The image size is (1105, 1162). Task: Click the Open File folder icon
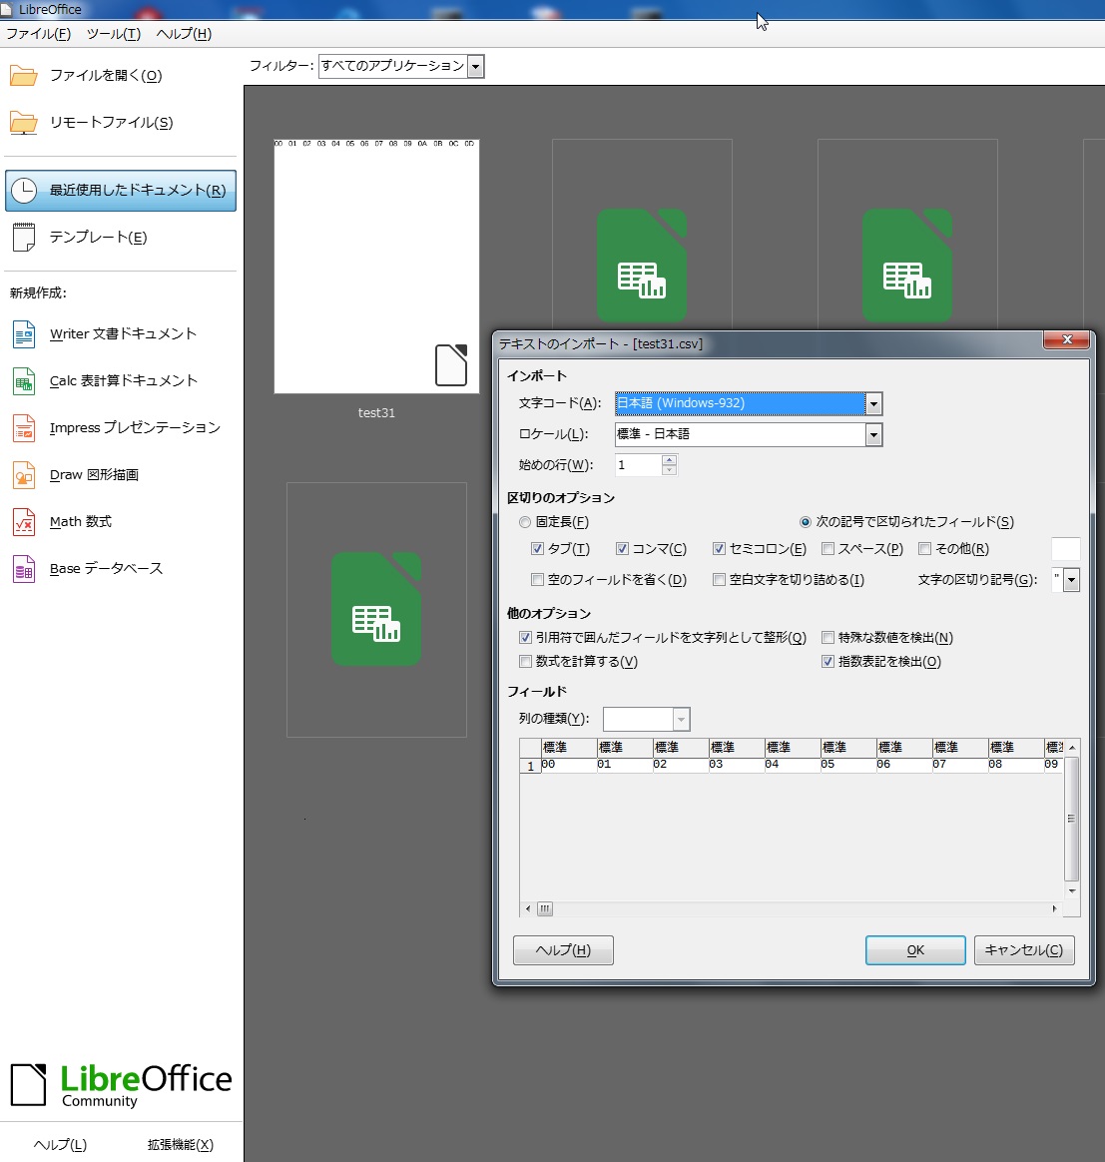(x=23, y=76)
